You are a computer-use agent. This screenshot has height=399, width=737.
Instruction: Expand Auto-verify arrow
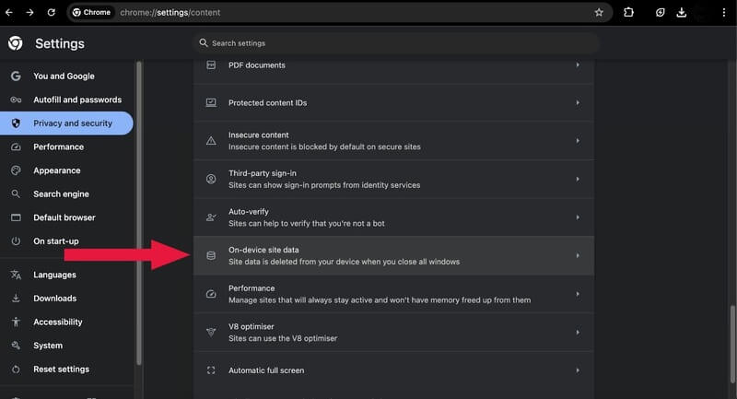[x=578, y=217]
